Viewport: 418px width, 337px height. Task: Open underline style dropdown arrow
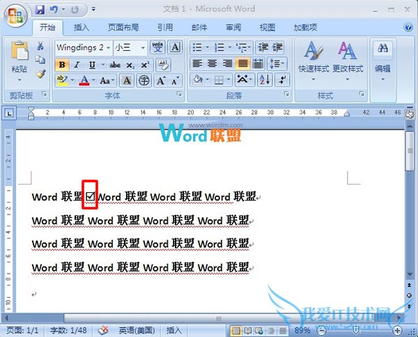[103, 65]
